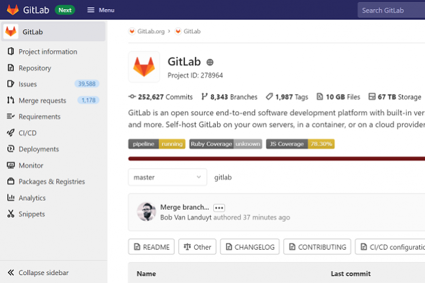Click the GitLab fox logo in top bar

pos(12,10)
